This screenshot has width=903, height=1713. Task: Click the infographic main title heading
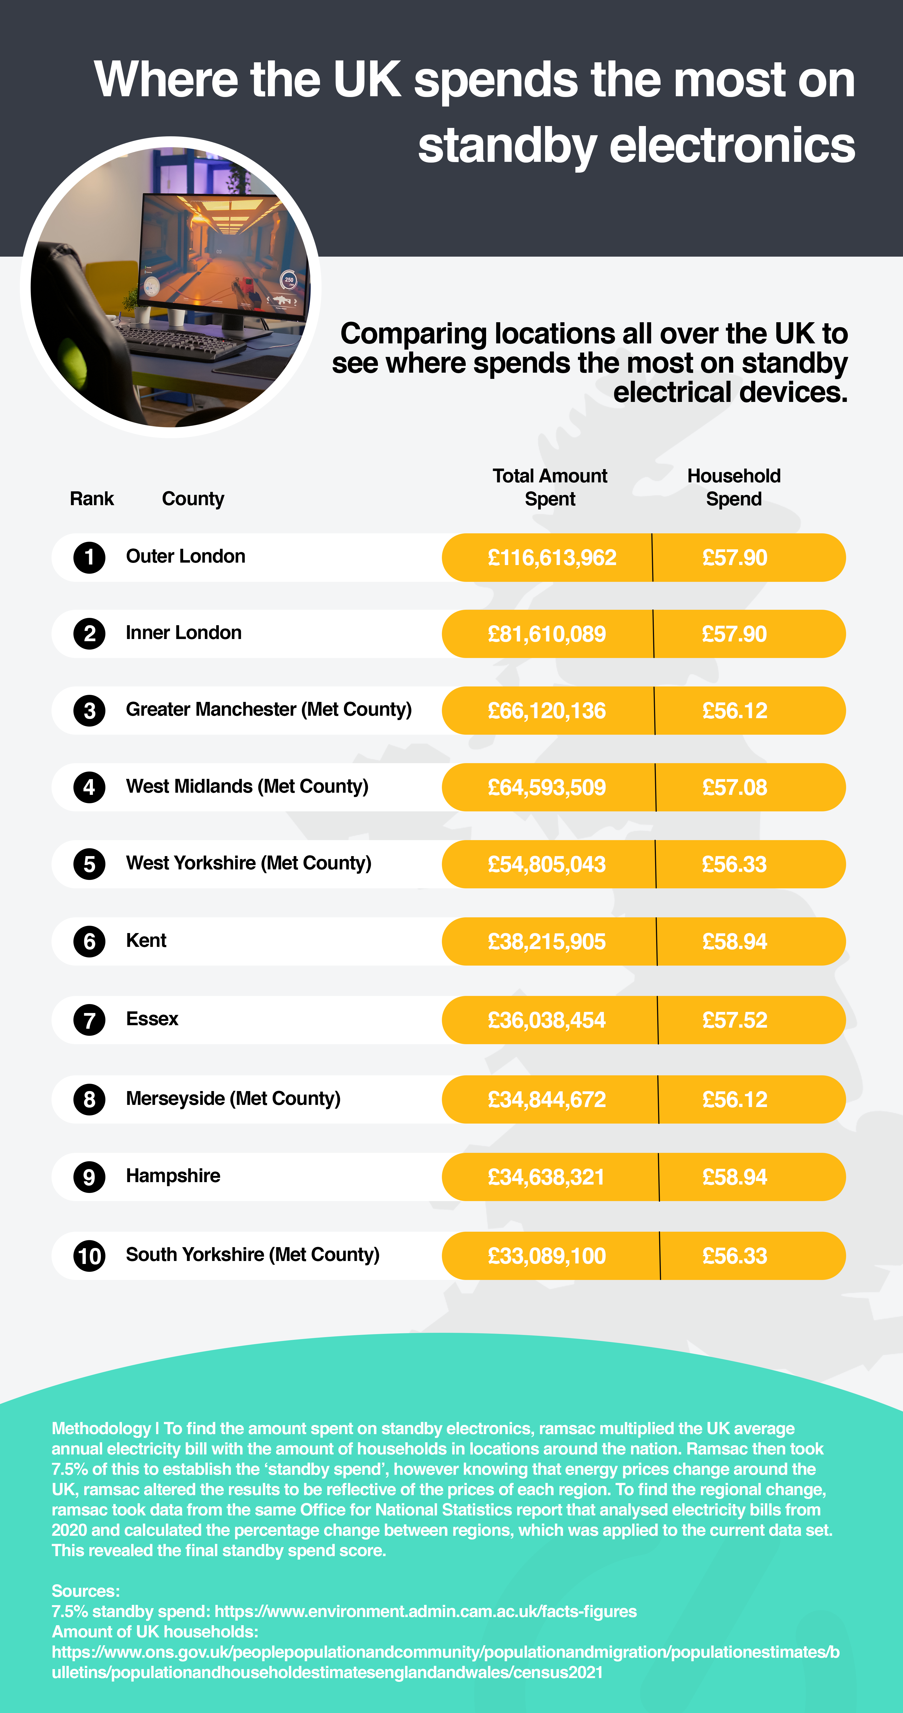coord(474,112)
